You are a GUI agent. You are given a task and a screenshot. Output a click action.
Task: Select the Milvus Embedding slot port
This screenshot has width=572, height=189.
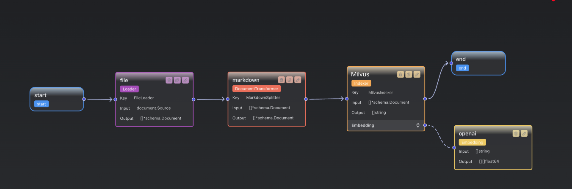click(425, 125)
